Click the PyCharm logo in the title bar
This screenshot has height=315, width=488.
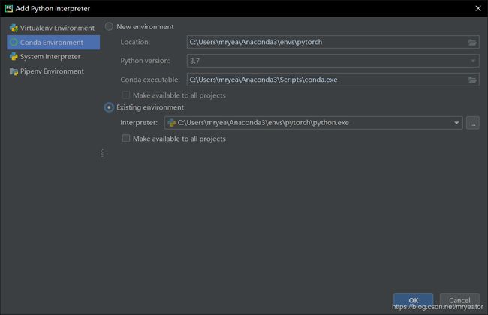tap(9, 8)
